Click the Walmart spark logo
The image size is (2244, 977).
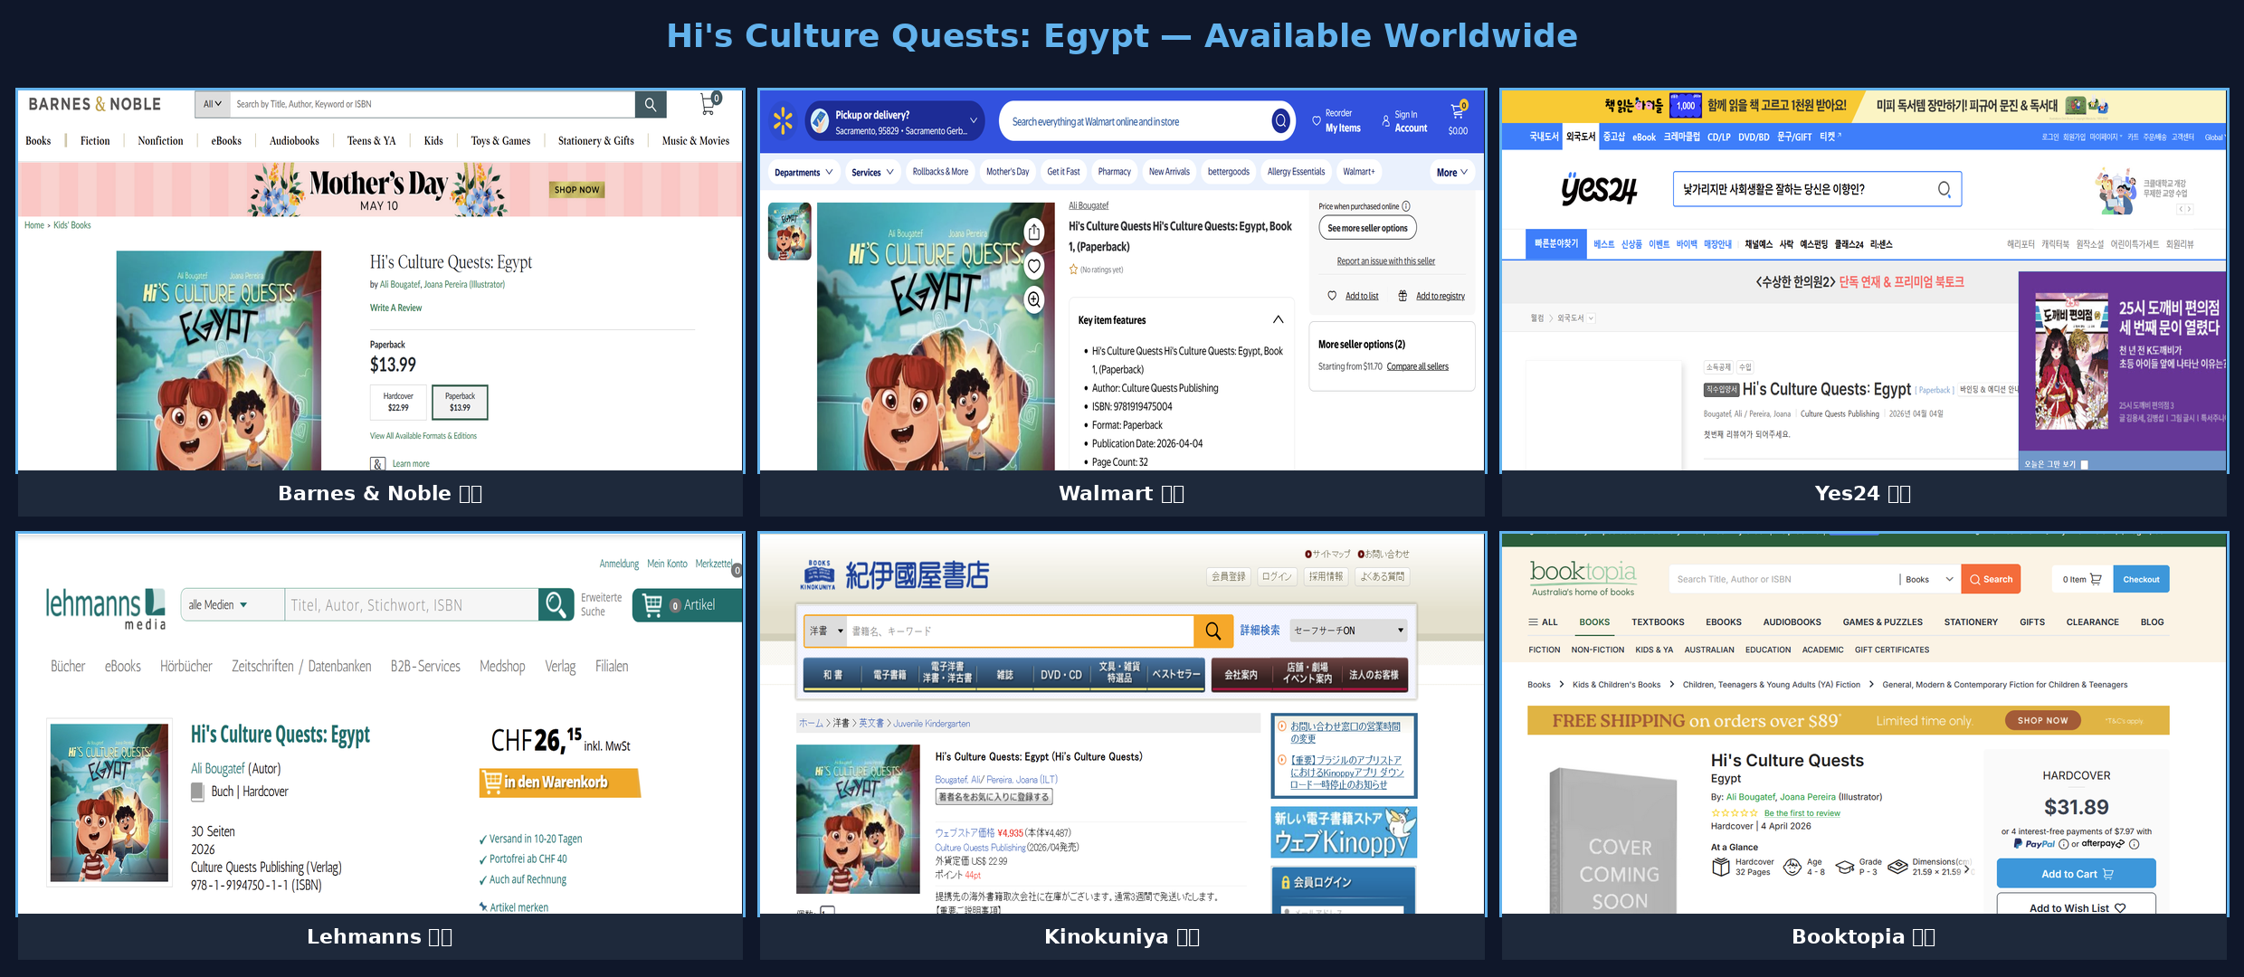783,121
